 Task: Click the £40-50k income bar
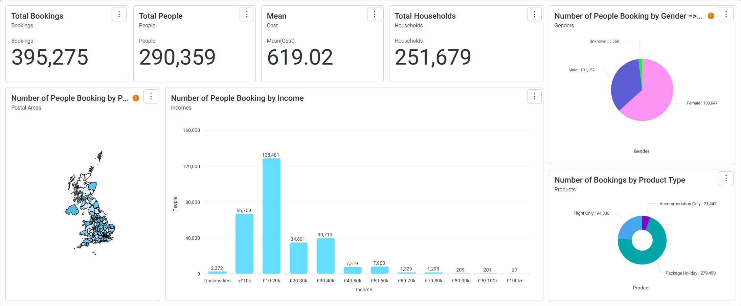pos(353,270)
